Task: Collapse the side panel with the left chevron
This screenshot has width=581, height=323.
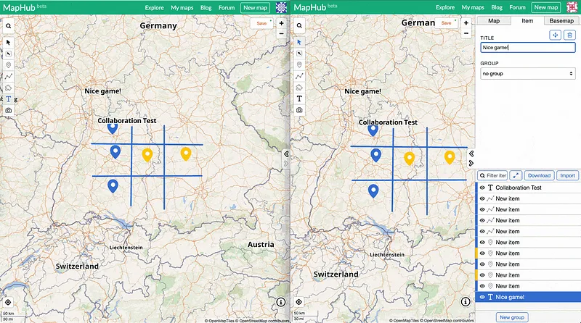Action: coord(472,154)
